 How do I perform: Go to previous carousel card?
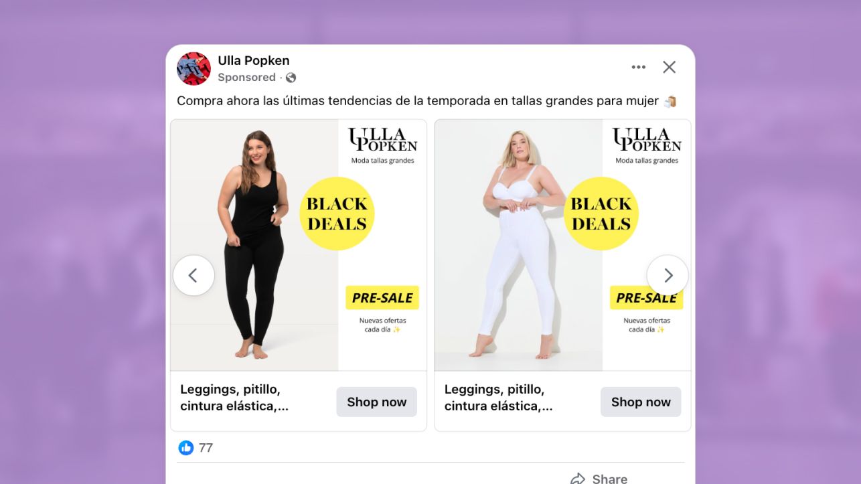(x=193, y=275)
